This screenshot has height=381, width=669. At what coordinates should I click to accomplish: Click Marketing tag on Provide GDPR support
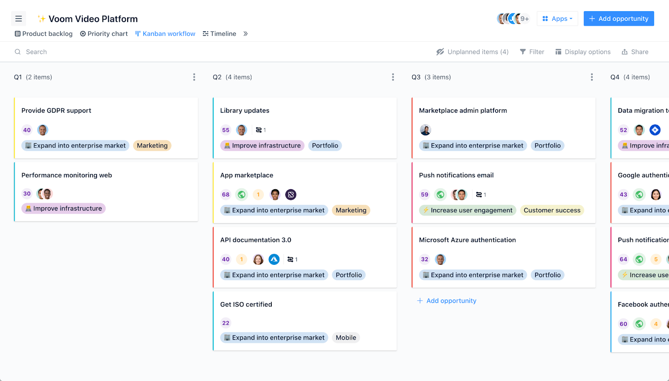point(152,146)
